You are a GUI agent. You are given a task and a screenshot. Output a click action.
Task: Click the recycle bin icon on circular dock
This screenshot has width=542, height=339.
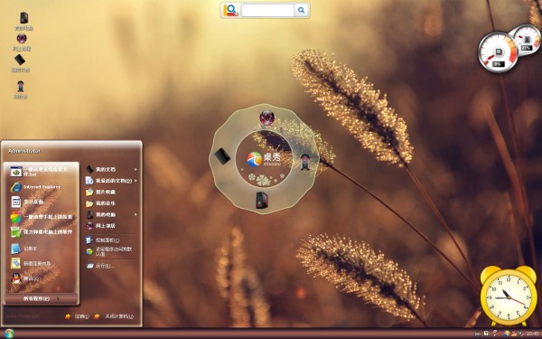point(304,162)
